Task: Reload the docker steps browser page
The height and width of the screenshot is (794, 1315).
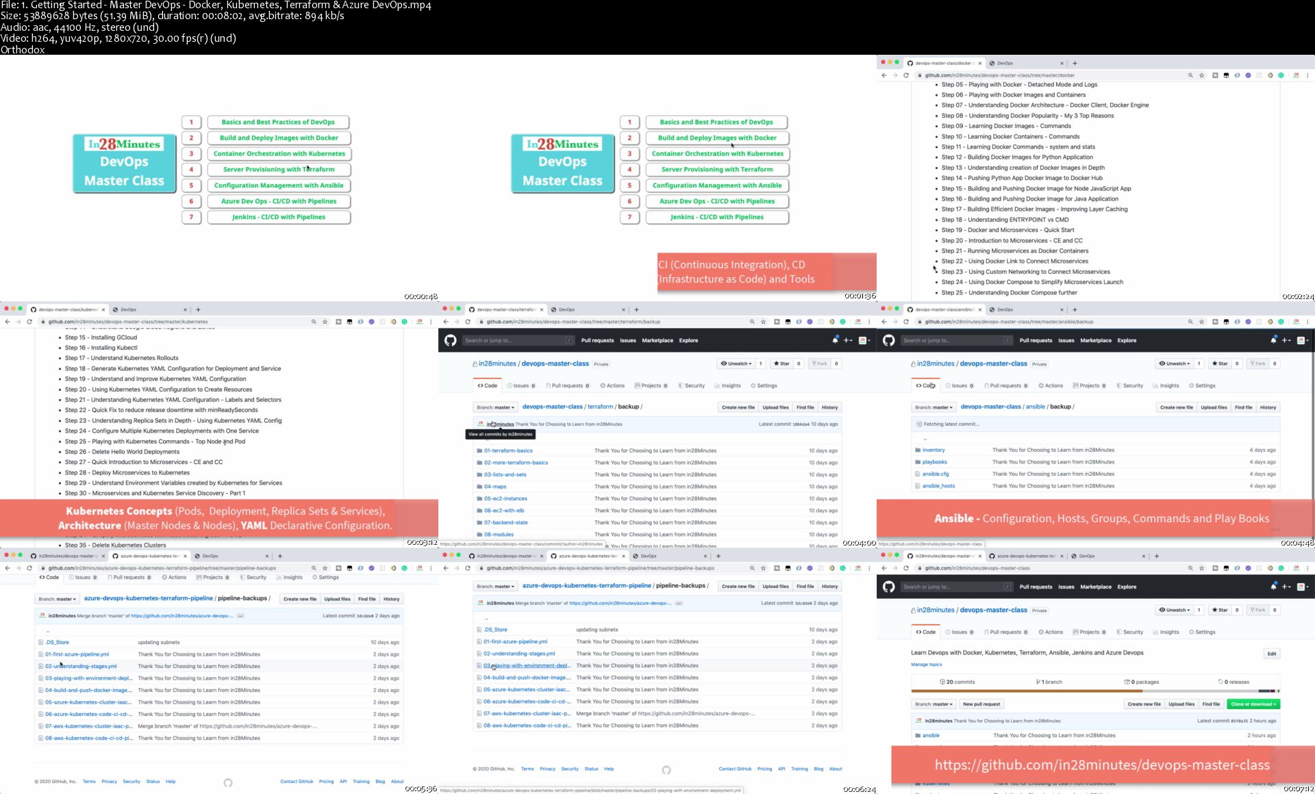Action: coord(906,75)
